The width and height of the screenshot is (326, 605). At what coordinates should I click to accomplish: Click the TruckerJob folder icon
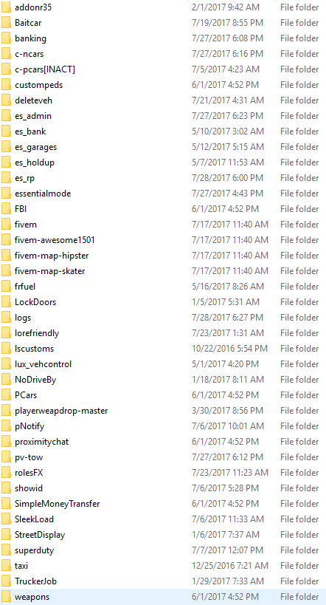[6, 581]
